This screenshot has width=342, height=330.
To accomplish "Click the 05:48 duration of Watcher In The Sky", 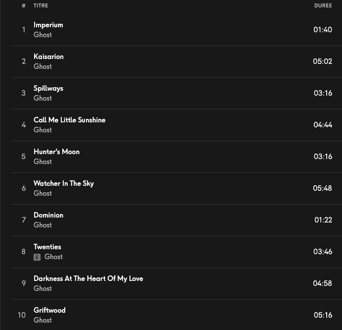I will point(322,188).
